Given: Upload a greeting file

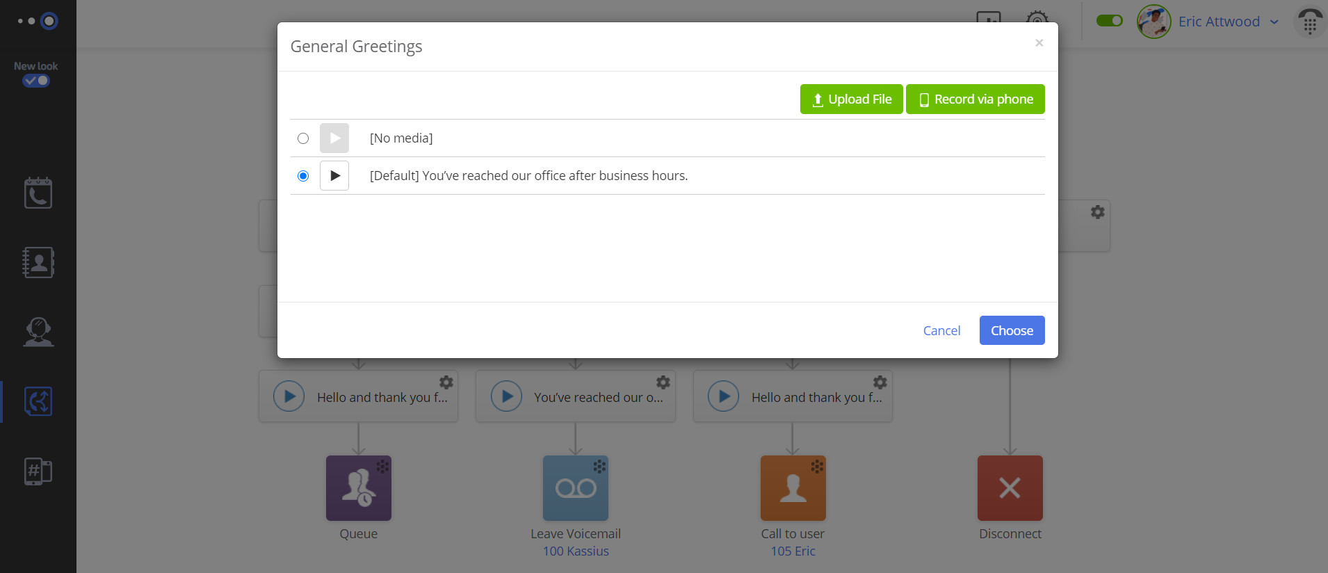Looking at the screenshot, I should pos(851,99).
